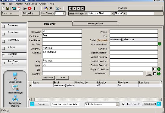The width and height of the screenshot is (165, 113).
Task: Enable the Reply-To Address checkbox
Action: [x=154, y=69]
